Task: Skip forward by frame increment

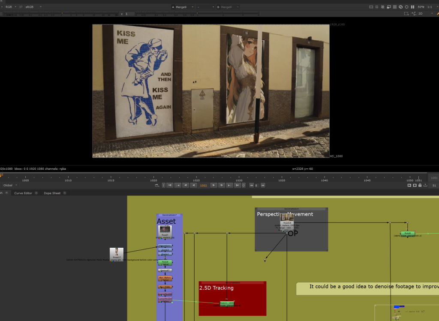Action: 263,185
